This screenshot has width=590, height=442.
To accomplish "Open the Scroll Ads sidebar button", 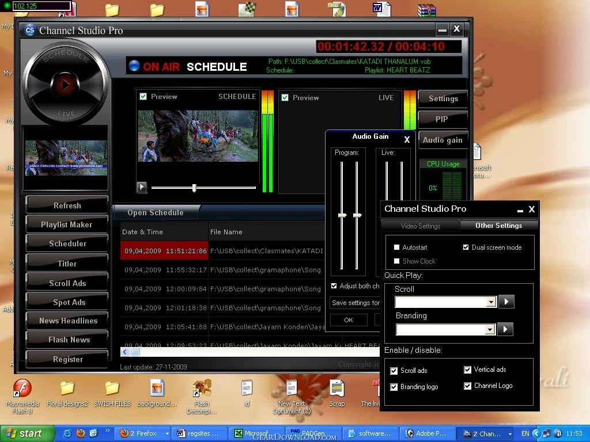I will [67, 283].
